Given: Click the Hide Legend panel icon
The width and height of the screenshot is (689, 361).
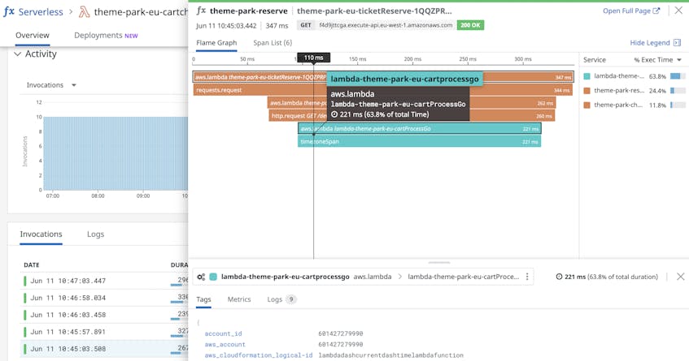Looking at the screenshot, I should pos(677,42).
